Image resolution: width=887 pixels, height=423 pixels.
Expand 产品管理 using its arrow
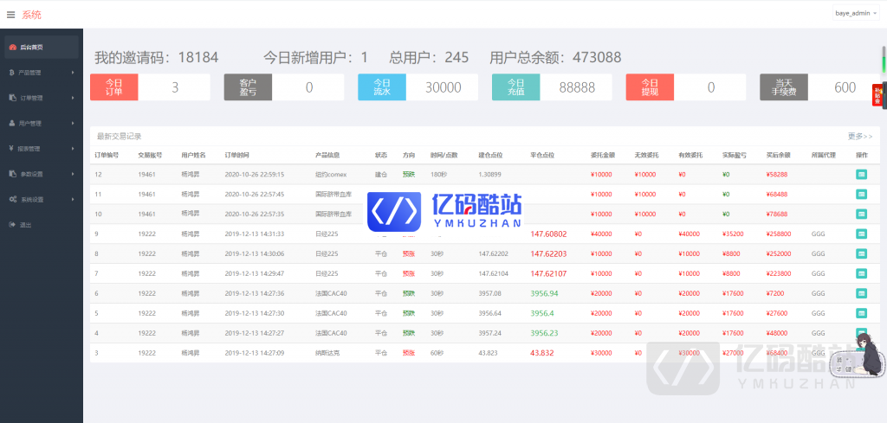click(73, 73)
